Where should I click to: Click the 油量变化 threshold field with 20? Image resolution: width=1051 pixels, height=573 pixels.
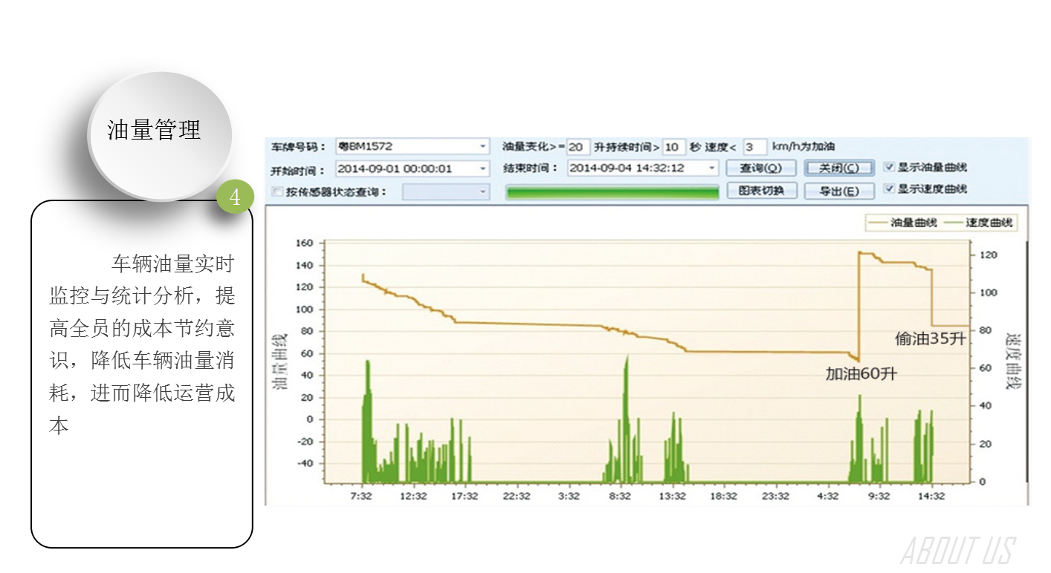[578, 147]
